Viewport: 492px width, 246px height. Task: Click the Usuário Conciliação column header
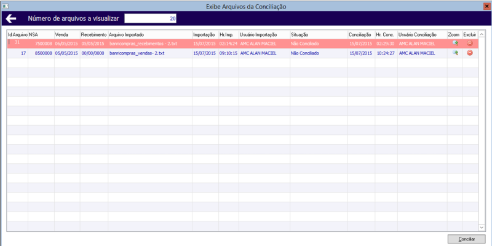click(x=423, y=34)
